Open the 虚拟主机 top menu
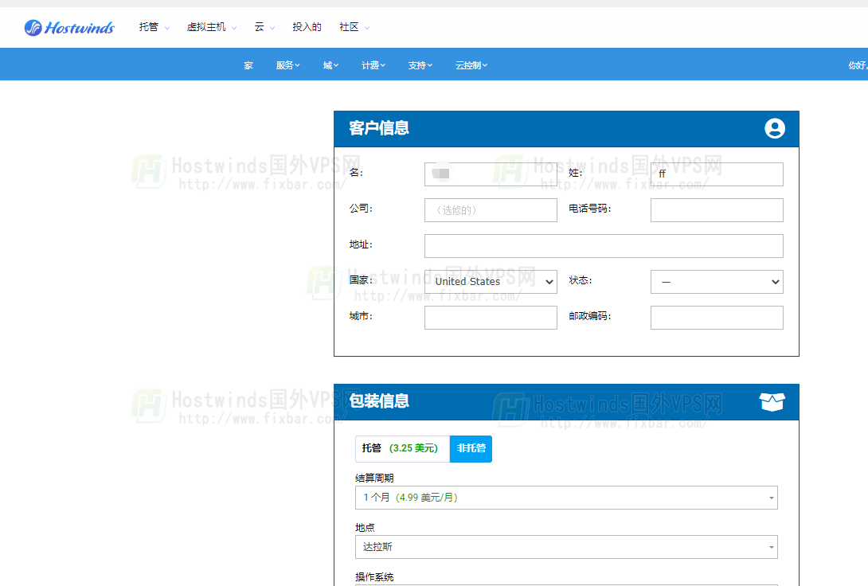The height and width of the screenshot is (586, 868). [212, 27]
